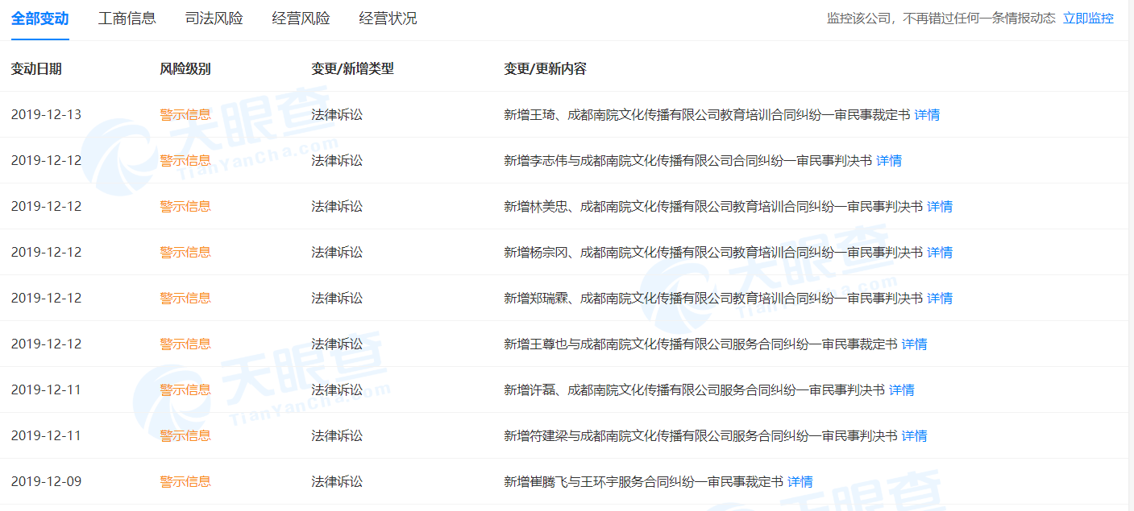Image resolution: width=1134 pixels, height=511 pixels.
Task: Click the 立即监控 link
Action: pyautogui.click(x=1088, y=18)
